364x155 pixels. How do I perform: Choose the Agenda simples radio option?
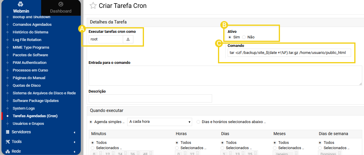(91, 122)
